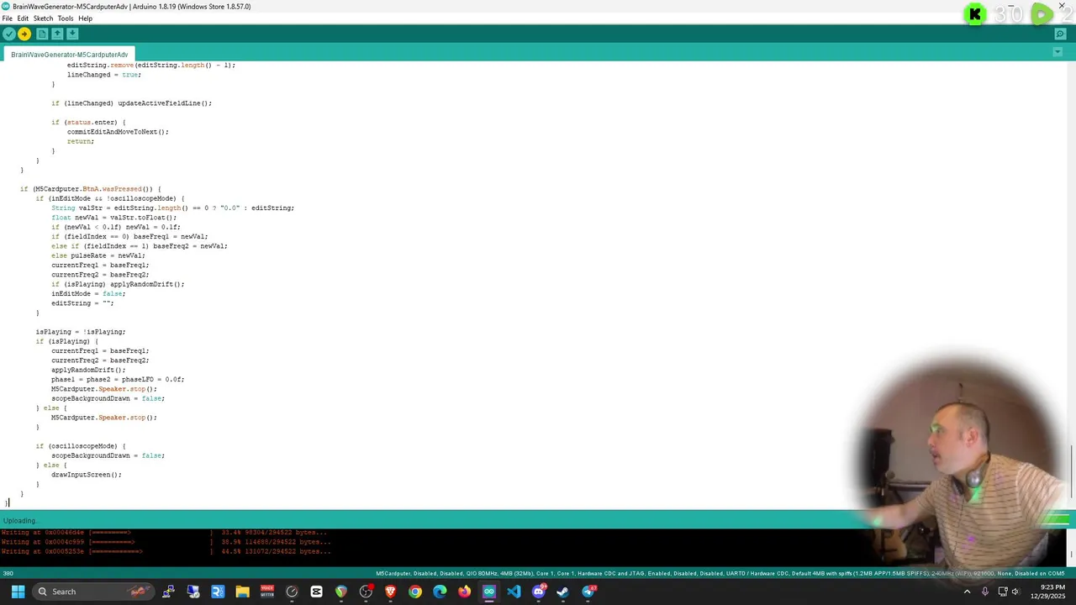Screen dimensions: 1076x605
Task: Click 'editString = "";' code line
Action: coord(82,303)
